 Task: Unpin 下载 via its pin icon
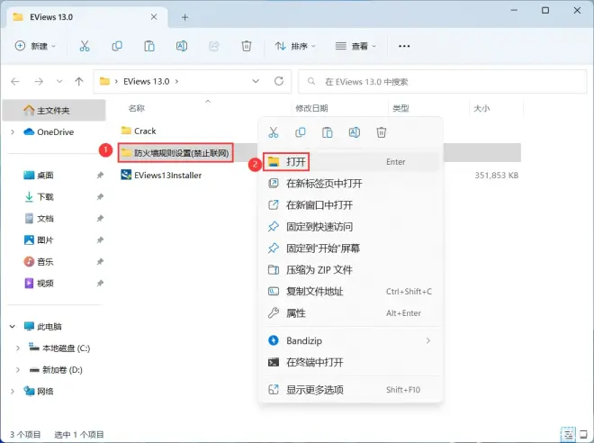100,196
